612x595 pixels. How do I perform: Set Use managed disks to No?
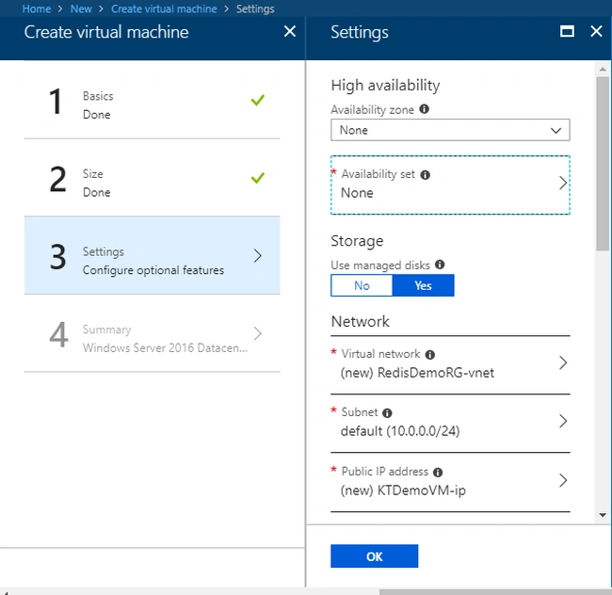pyautogui.click(x=362, y=285)
